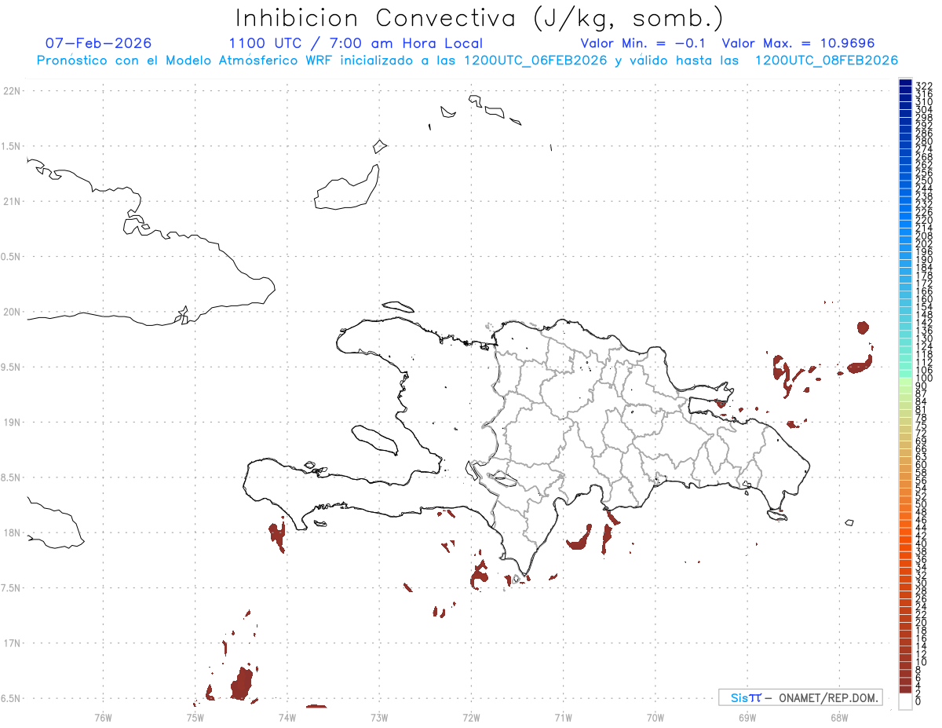Click the '68W' longitude label

pyautogui.click(x=839, y=716)
